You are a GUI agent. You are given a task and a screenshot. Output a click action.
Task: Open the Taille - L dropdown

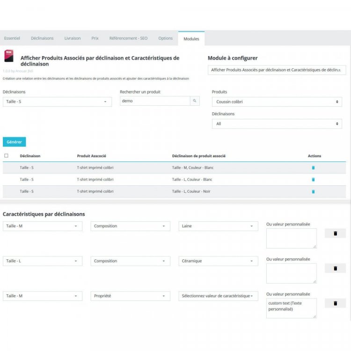pyautogui.click(x=43, y=261)
